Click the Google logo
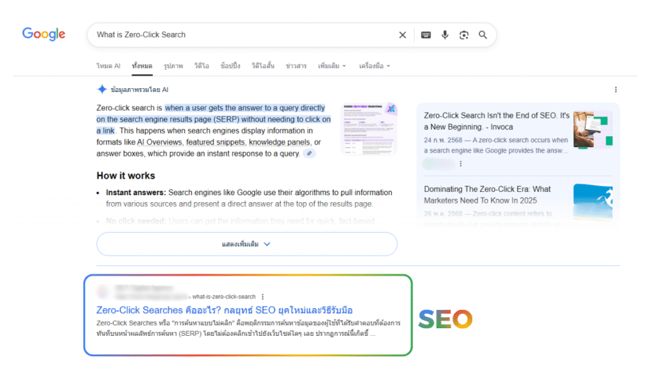Image resolution: width=650 pixels, height=365 pixels. 44,34
